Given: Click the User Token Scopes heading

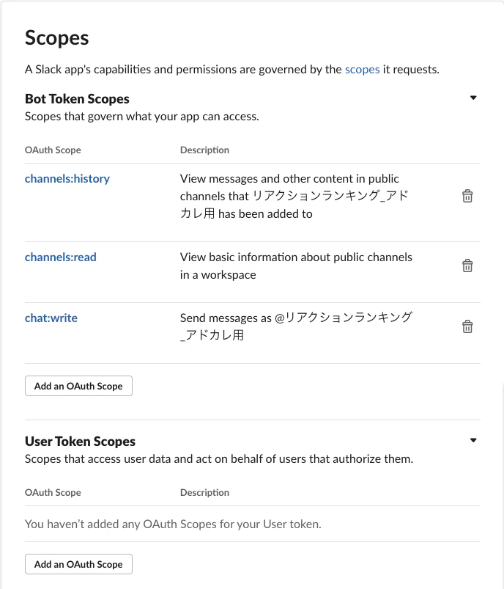Looking at the screenshot, I should point(80,442).
